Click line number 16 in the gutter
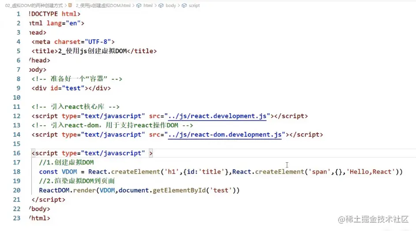Image resolution: width=416 pixels, height=231 pixels. click(16, 153)
